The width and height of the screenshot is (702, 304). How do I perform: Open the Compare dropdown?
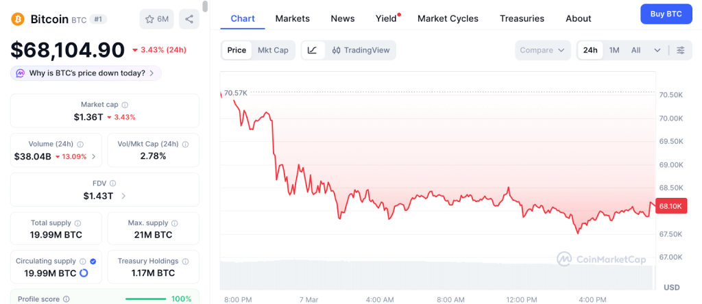click(543, 50)
